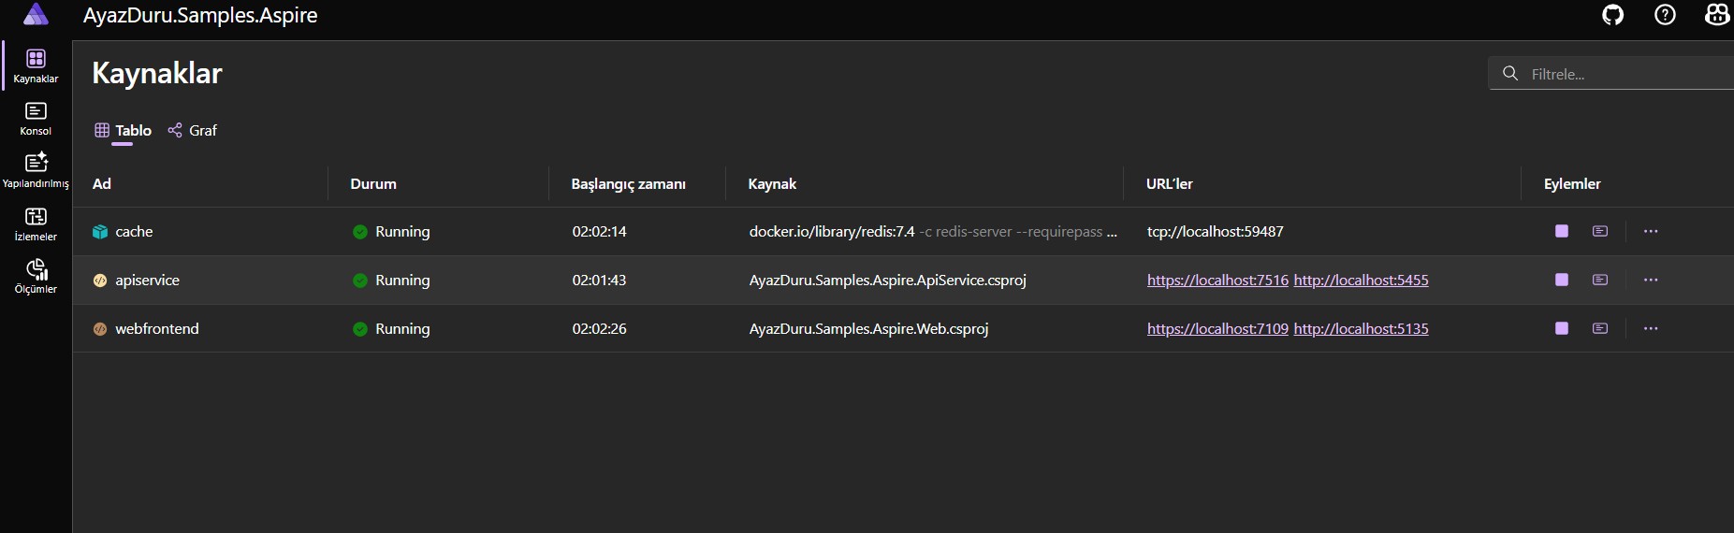
Task: Stop the apiservice resource
Action: 1561,280
